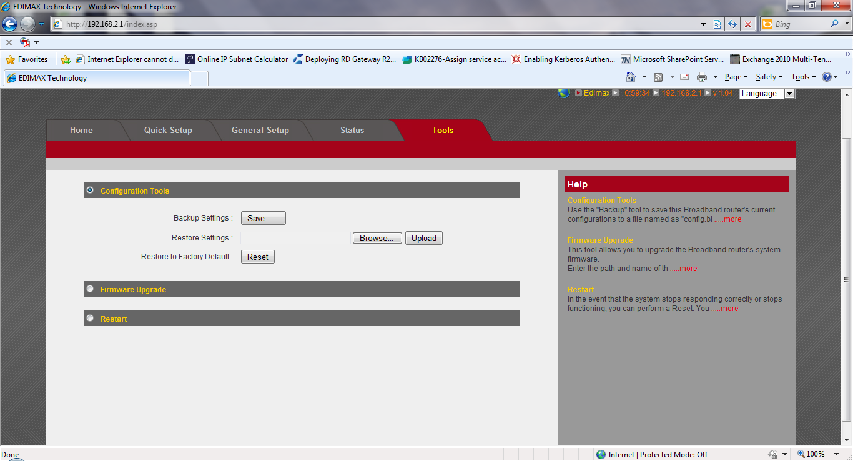Click the Internet zone globe in the status bar
853x461 pixels.
(x=601, y=454)
